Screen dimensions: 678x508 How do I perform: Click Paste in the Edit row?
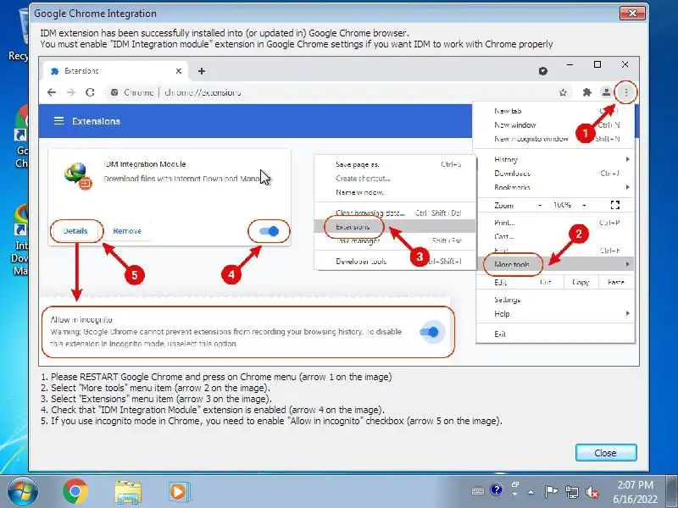pos(616,282)
